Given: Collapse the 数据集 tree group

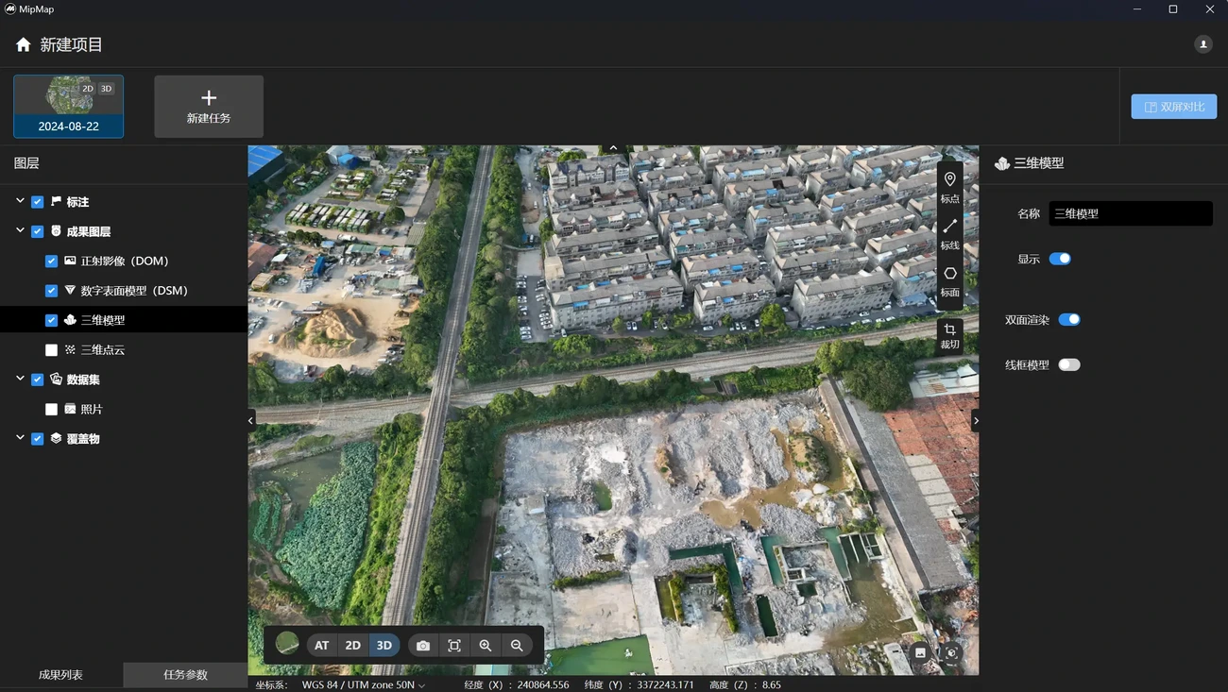Looking at the screenshot, I should (x=20, y=380).
